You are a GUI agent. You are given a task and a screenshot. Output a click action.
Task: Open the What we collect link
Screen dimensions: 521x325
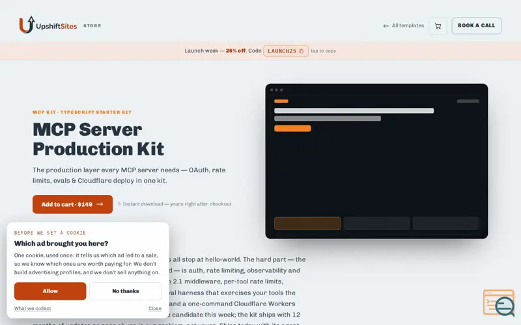33,308
